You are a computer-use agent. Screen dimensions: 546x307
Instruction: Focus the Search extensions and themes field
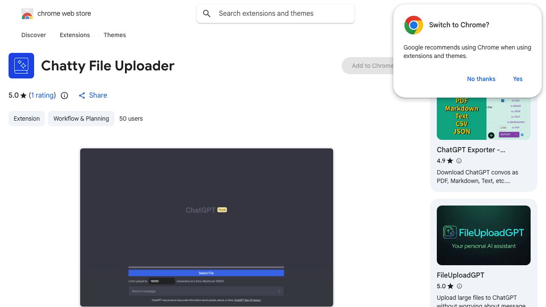276,14
